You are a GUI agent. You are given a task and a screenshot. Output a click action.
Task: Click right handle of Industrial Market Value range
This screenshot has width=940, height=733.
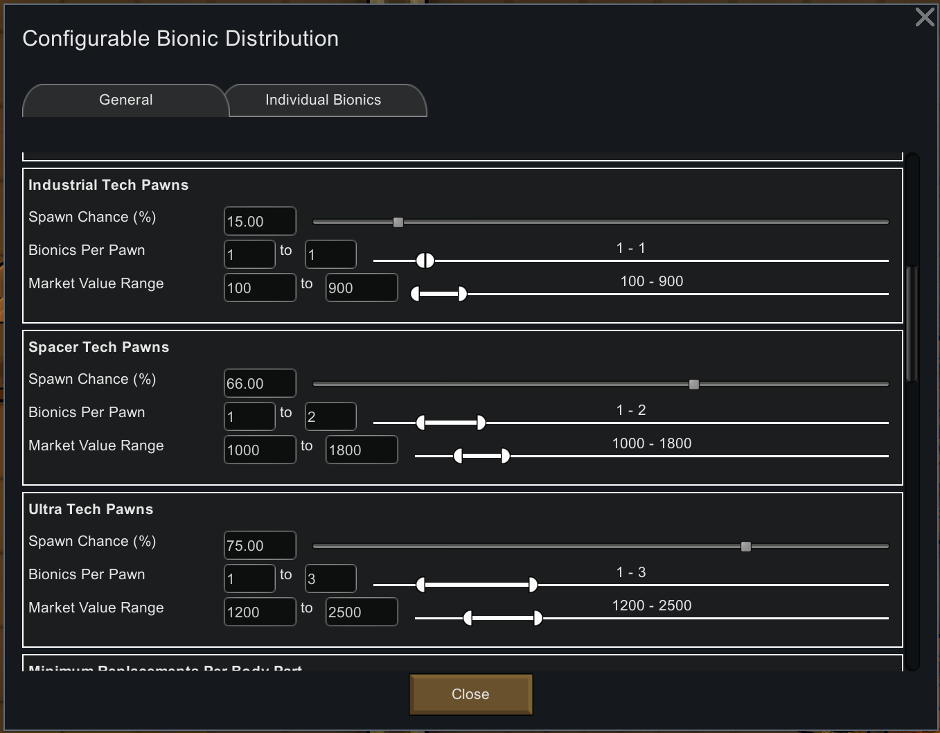[x=463, y=294]
